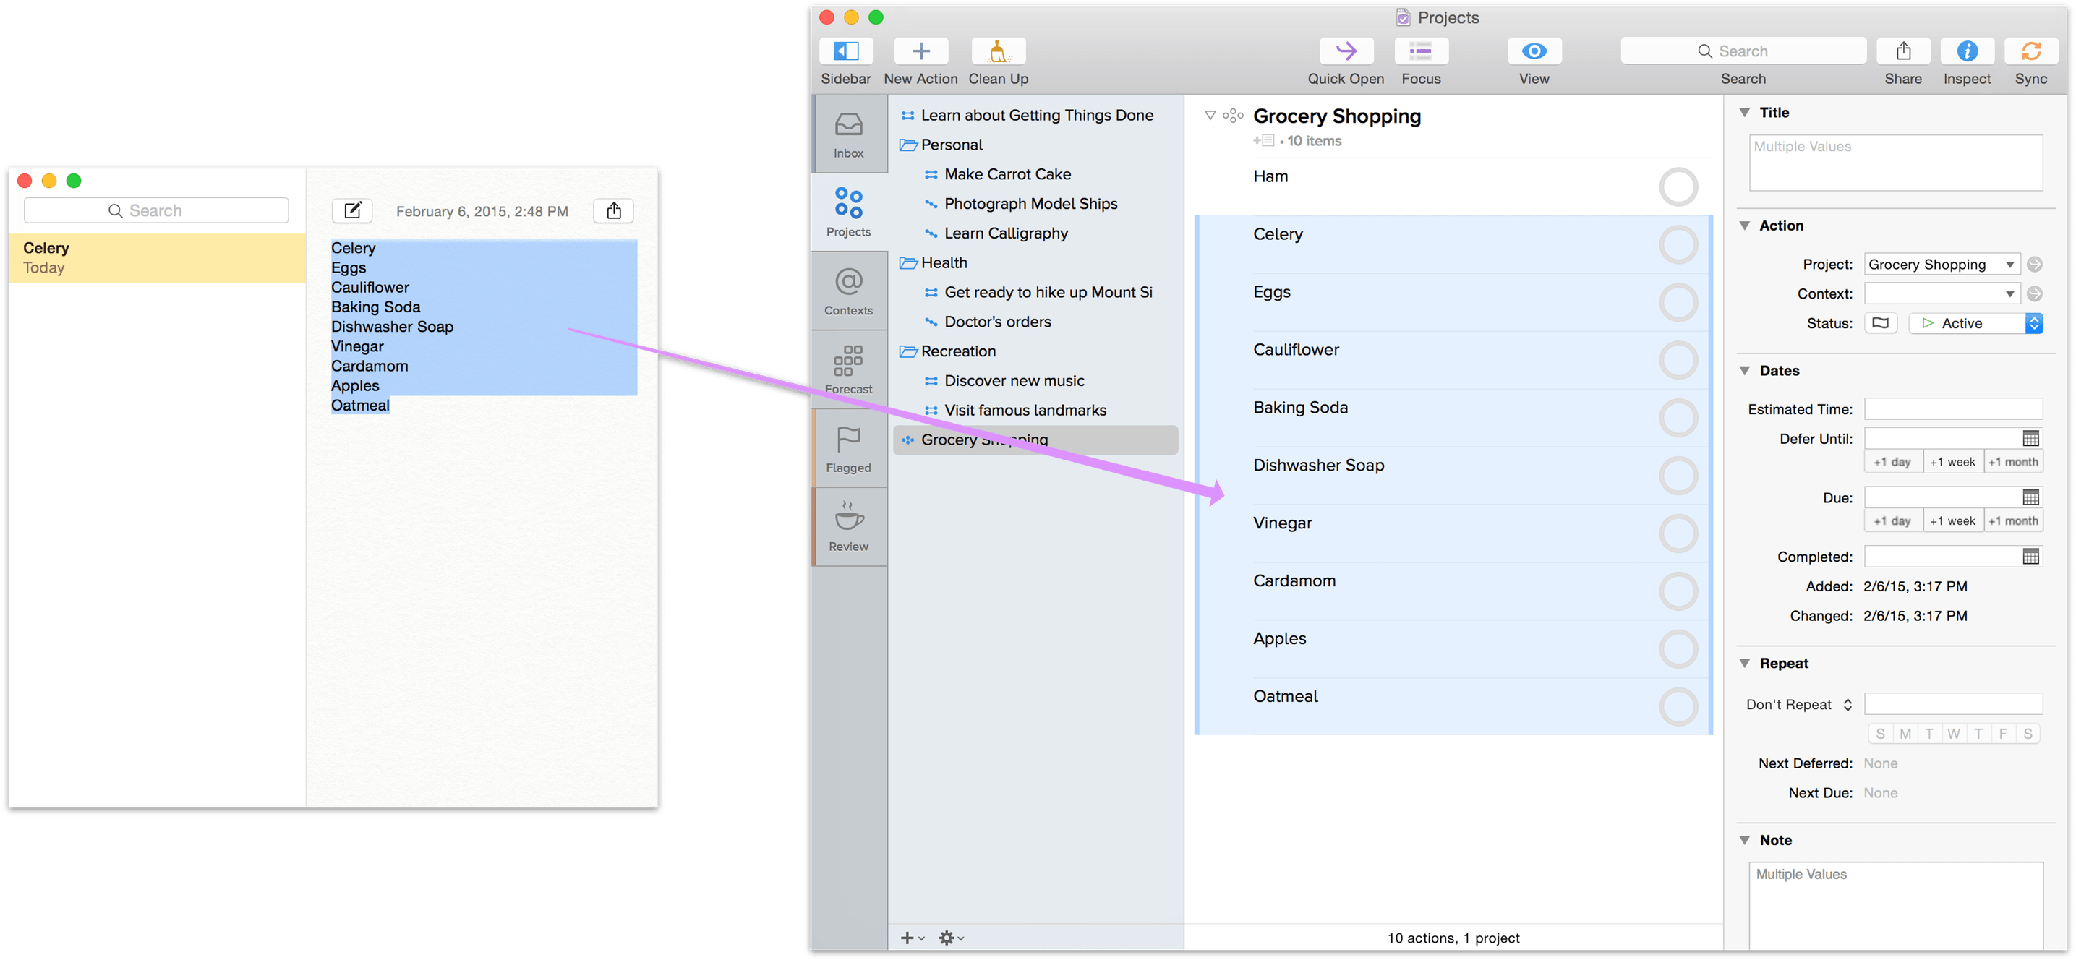Open the Review perspective

849,527
